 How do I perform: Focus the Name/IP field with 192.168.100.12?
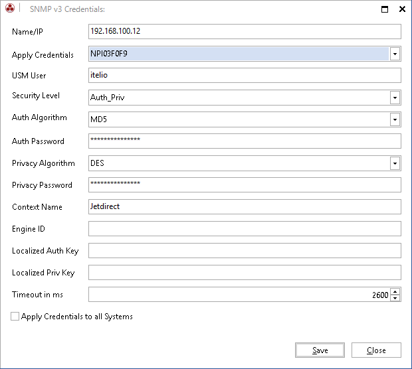245,31
